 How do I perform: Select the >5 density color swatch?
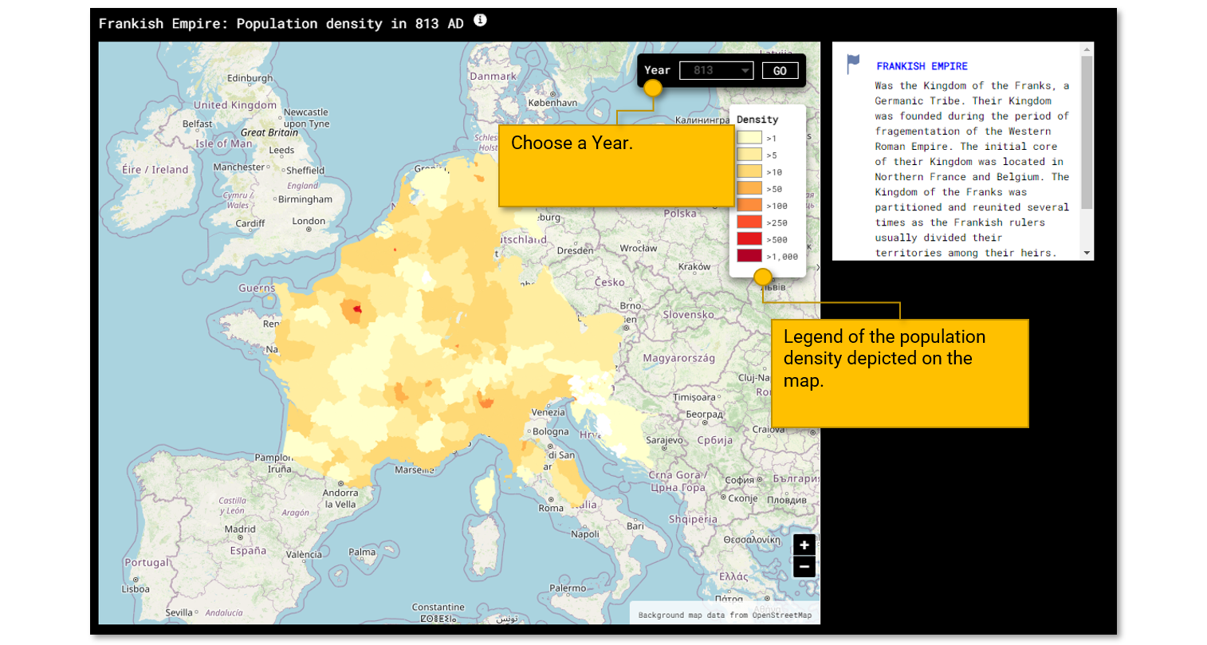pyautogui.click(x=749, y=155)
